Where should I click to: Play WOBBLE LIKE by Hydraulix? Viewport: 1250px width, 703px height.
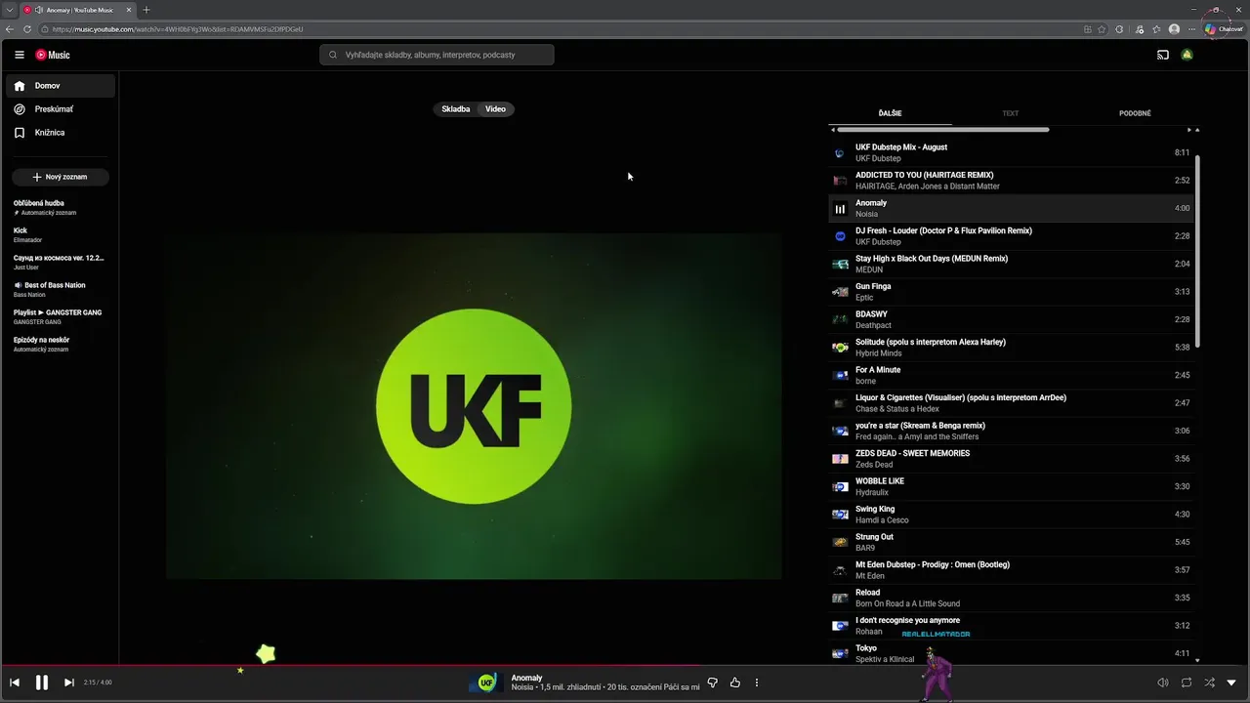tap(1011, 486)
